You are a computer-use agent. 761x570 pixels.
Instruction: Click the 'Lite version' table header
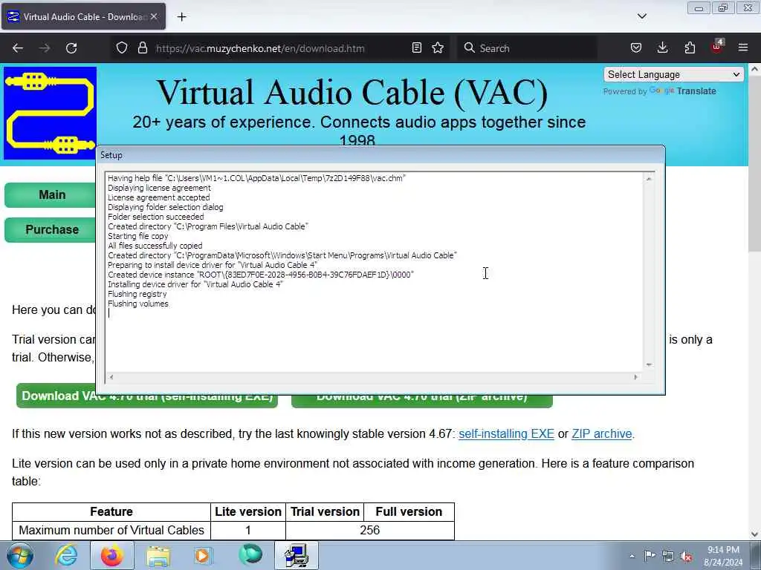pos(248,512)
